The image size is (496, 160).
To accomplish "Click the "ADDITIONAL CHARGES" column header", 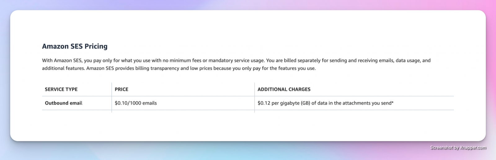I will (x=284, y=89).
